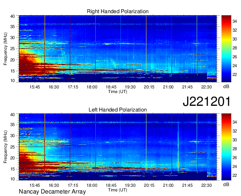
Task: Click the "32" value on the Left Handed colorbar
Action: (235, 131)
